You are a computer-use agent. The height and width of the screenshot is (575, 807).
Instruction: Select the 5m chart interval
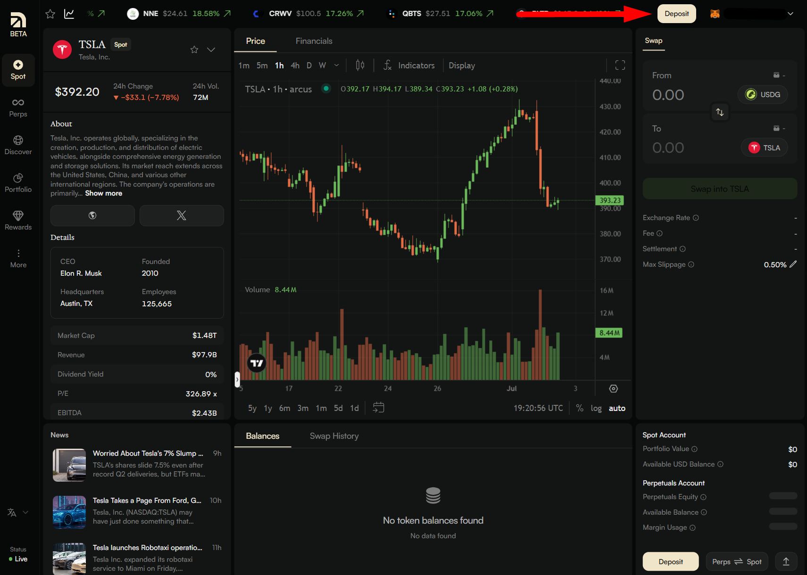(x=262, y=65)
